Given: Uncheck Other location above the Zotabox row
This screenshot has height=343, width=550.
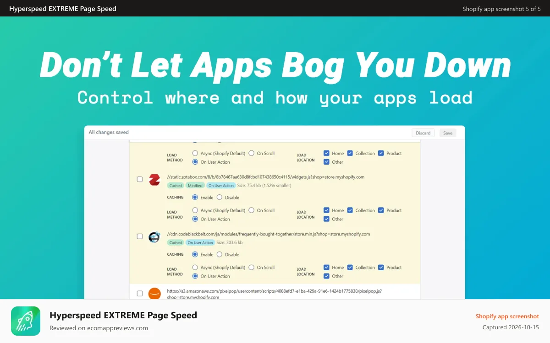Looking at the screenshot, I should [x=326, y=162].
